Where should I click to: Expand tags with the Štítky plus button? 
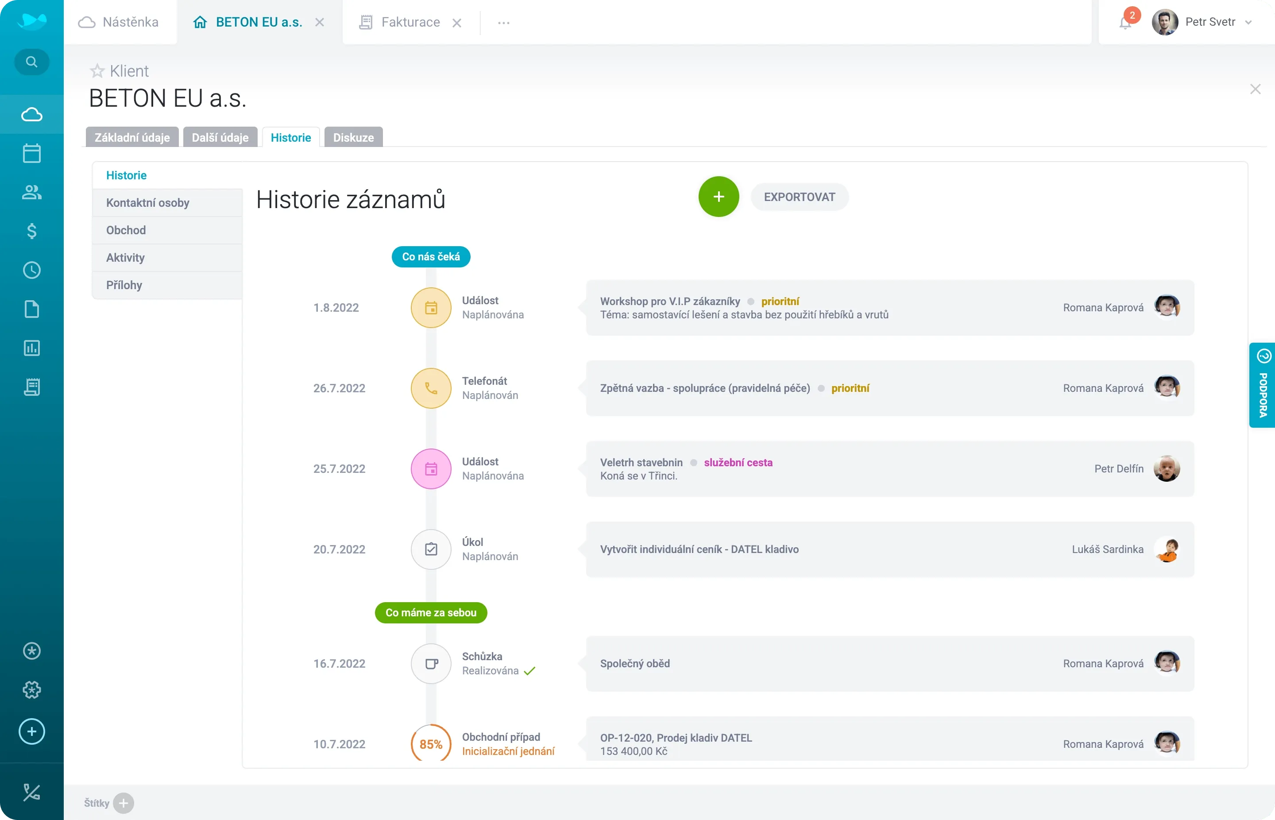click(124, 803)
